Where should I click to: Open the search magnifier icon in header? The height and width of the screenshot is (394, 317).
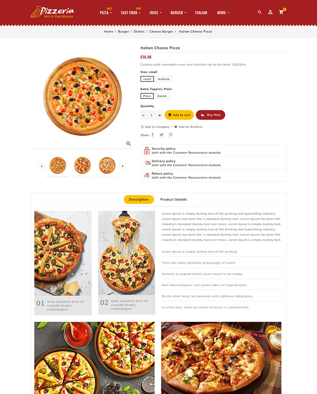pos(260,12)
